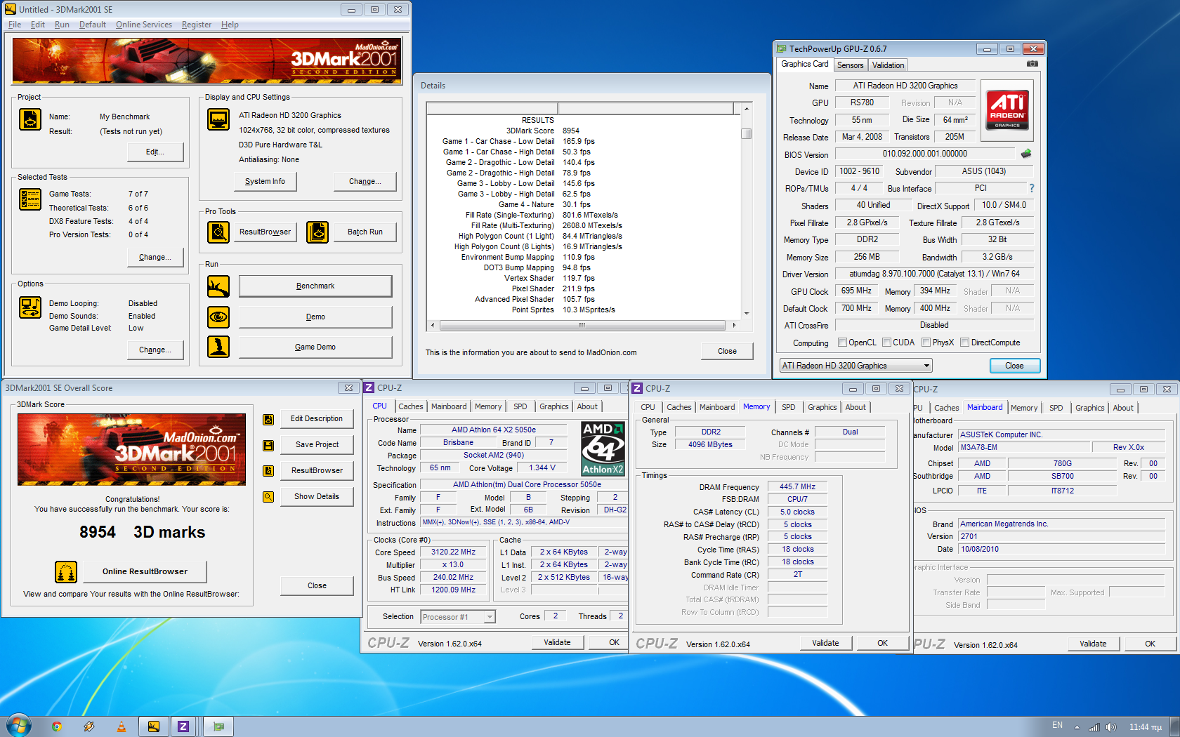Screen dimensions: 1180x737
Task: Click the Close button in GPU-Z
Action: pyautogui.click(x=1014, y=366)
